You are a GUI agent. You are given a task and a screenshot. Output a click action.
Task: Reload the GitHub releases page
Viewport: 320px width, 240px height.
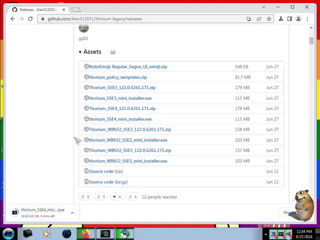tap(30, 19)
